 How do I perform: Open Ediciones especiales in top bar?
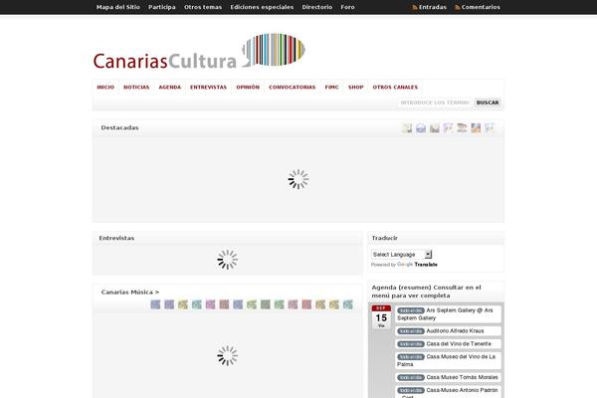coord(262,7)
